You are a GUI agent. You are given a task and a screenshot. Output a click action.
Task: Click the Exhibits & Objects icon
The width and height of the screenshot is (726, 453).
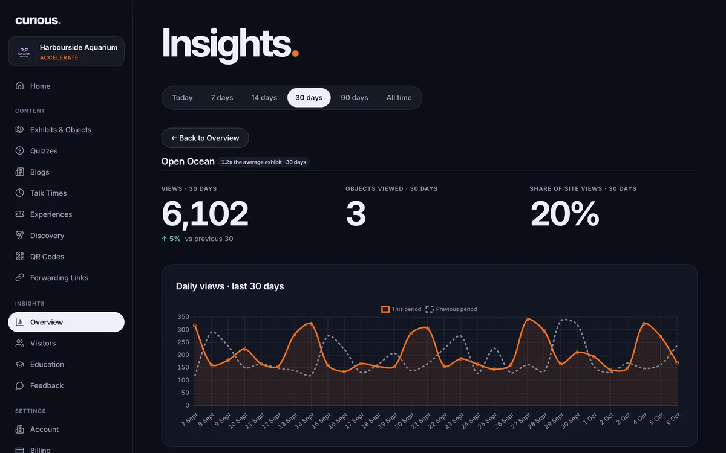pyautogui.click(x=20, y=130)
